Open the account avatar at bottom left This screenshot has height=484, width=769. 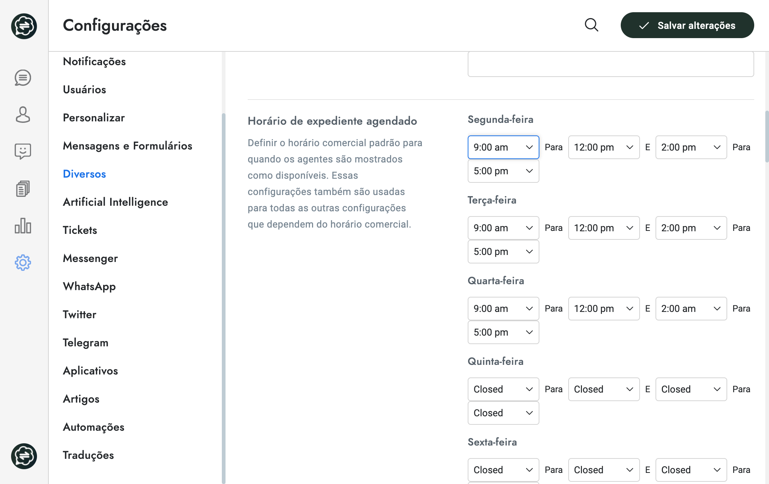pos(24,456)
